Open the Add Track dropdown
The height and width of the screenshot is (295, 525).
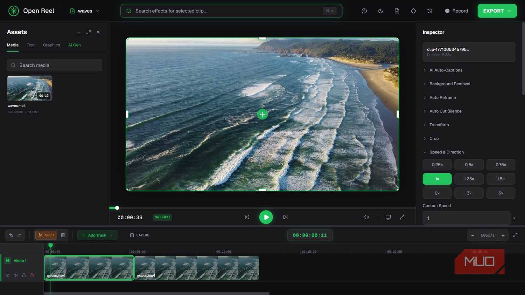(x=97, y=235)
